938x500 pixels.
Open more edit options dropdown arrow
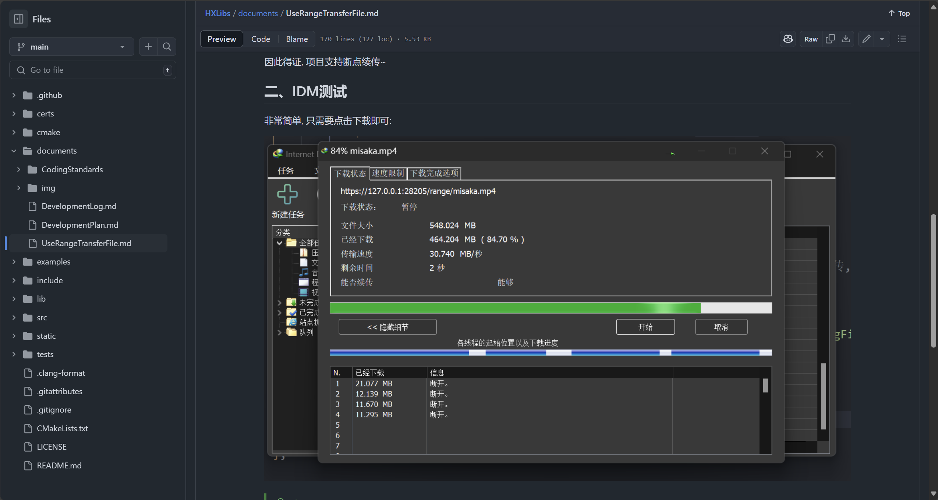882,39
